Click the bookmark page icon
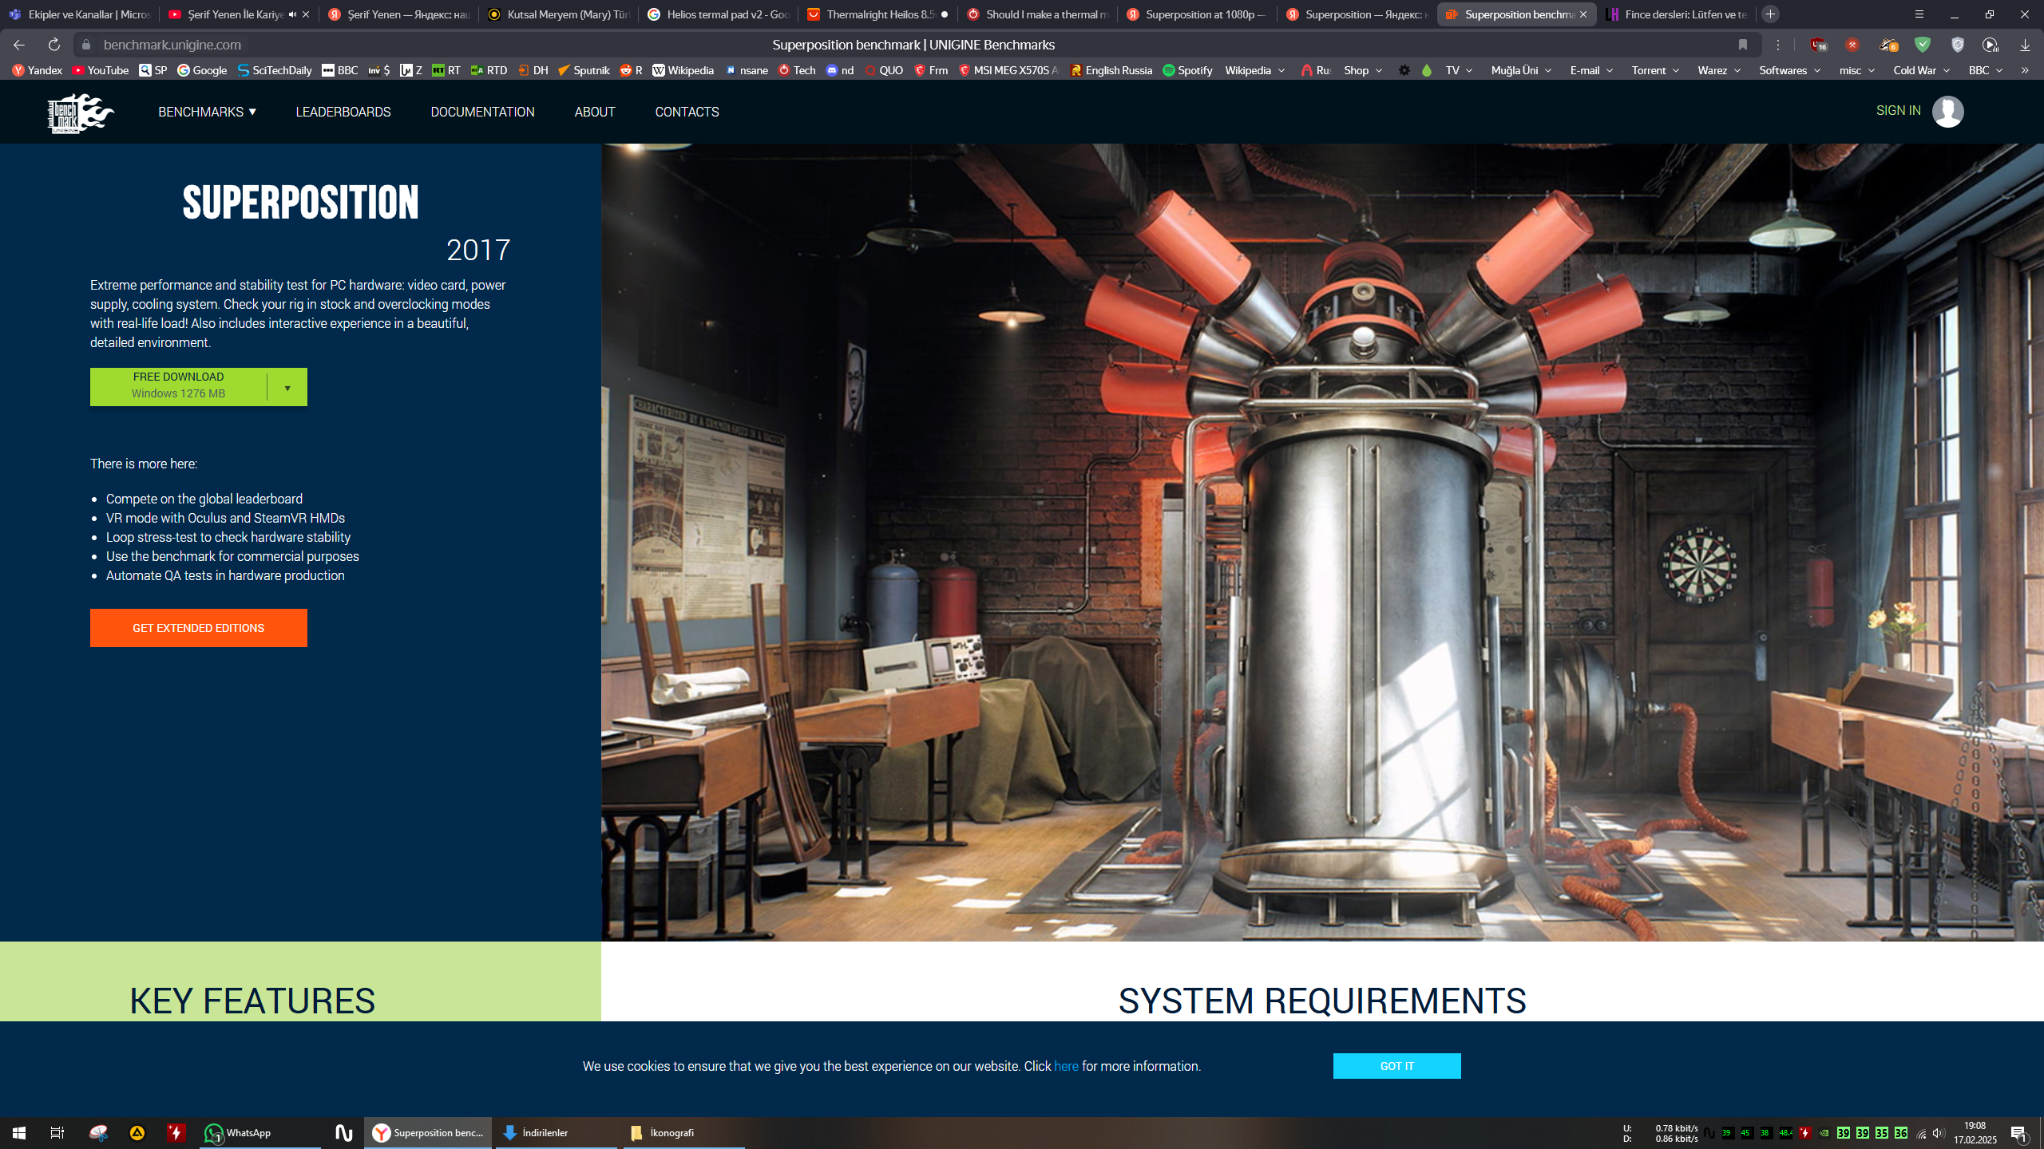Screen dimensions: 2044x1149 tap(1743, 45)
